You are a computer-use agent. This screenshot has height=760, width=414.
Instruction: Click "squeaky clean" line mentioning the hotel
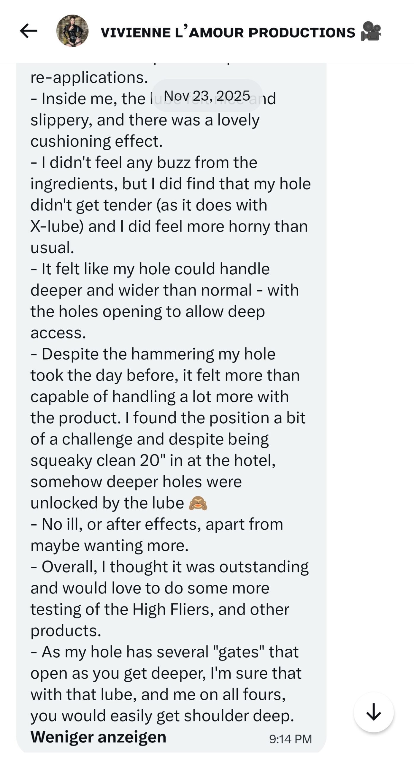point(153,460)
